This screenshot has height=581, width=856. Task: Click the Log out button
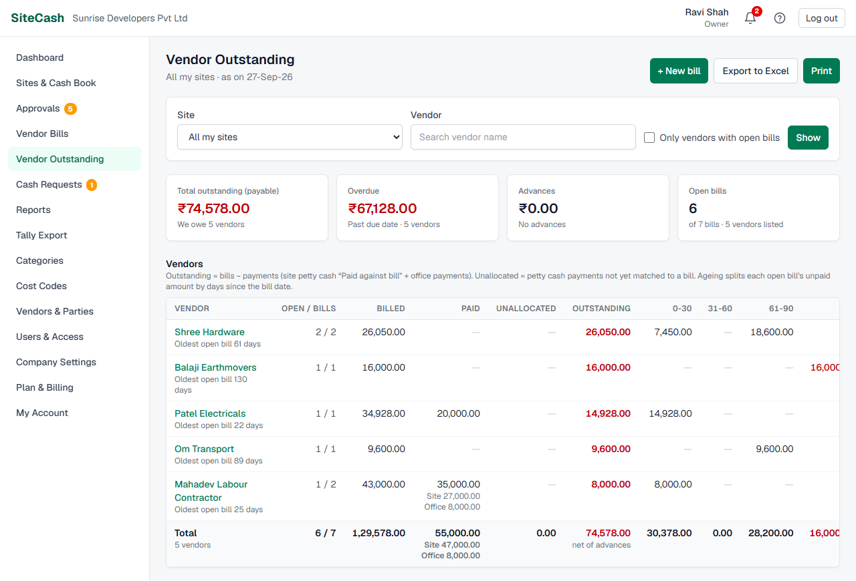pos(822,18)
